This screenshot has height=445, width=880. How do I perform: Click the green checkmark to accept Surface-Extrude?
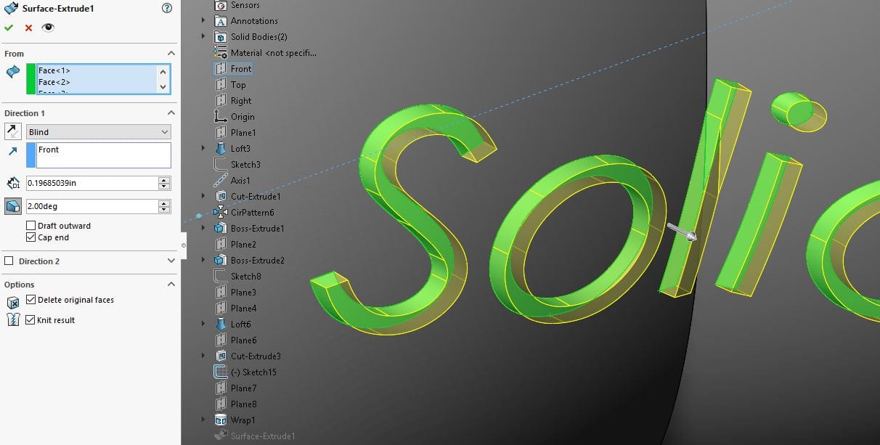[x=9, y=28]
